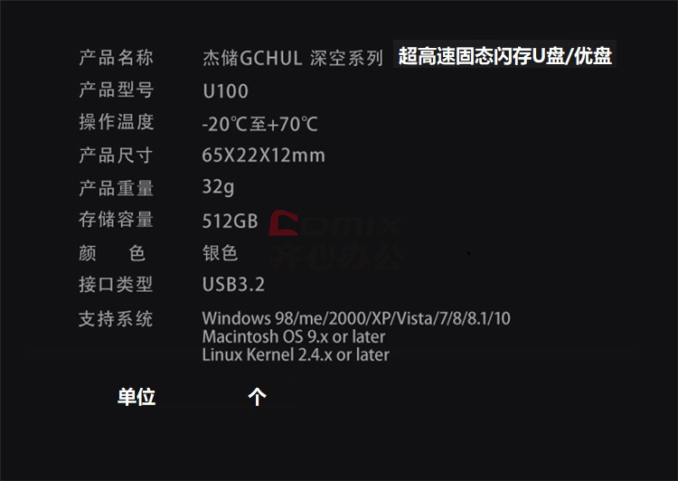Click the U100 model number
Viewport: 678px width, 481px height.
(x=225, y=91)
